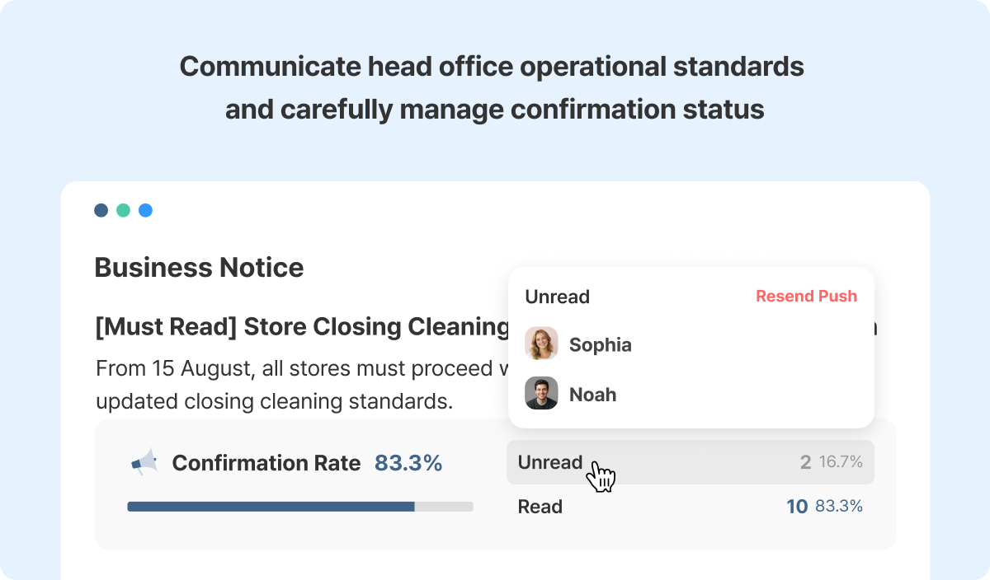Click the Sophia name in unread list
Viewport: 990px width, 580px height.
pos(601,344)
